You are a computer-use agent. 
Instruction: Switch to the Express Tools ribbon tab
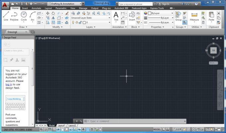[x=157, y=8]
